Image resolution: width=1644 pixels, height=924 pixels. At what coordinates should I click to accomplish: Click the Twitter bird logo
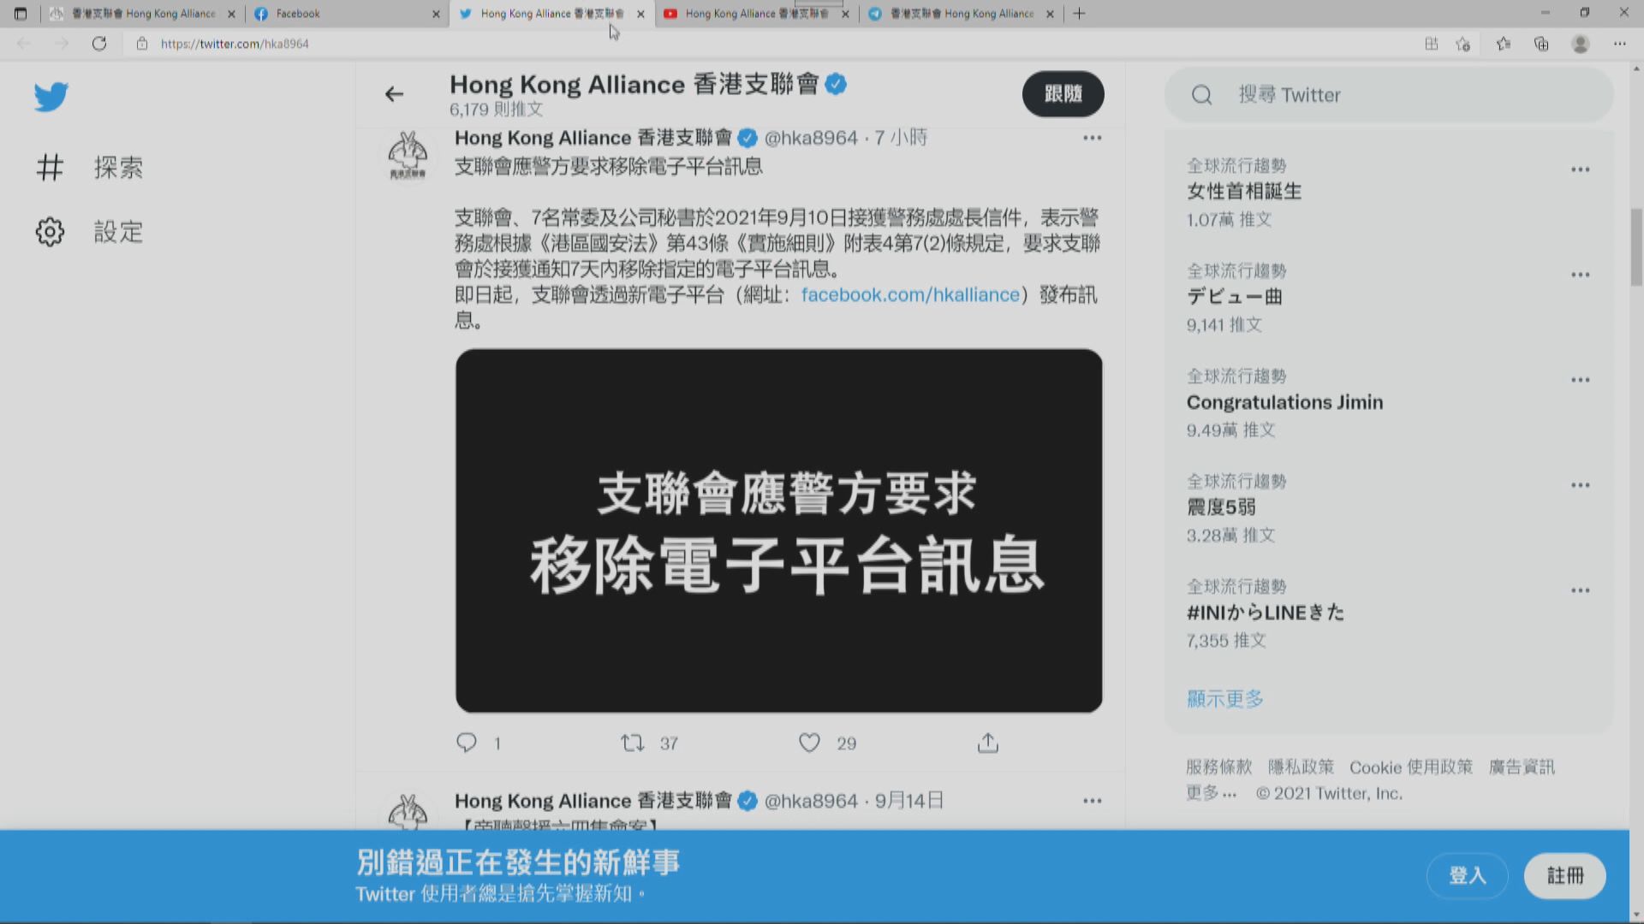pos(51,97)
